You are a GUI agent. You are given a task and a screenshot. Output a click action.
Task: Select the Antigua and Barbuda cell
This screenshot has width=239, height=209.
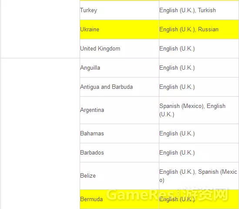point(119,87)
